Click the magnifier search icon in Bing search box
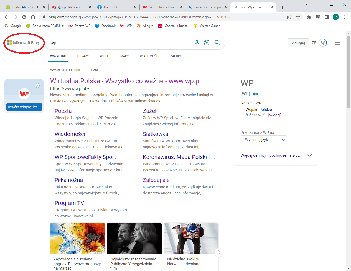Screen dimensions: 351x271 tap(217, 43)
